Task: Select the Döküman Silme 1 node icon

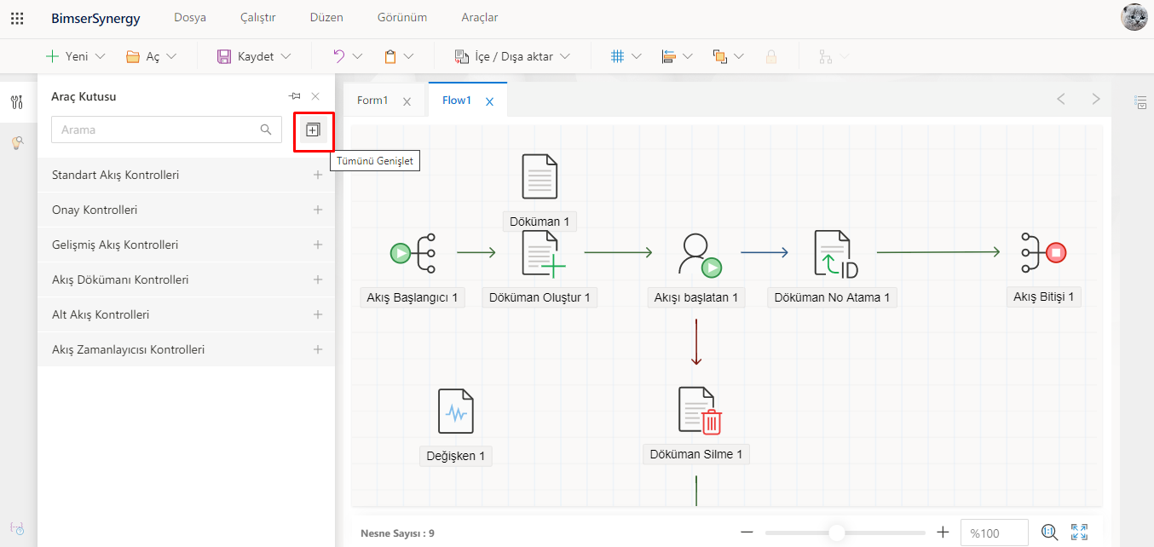Action: coord(700,411)
